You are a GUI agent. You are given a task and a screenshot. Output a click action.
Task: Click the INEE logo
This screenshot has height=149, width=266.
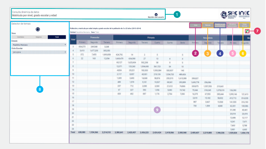coord(244,14)
